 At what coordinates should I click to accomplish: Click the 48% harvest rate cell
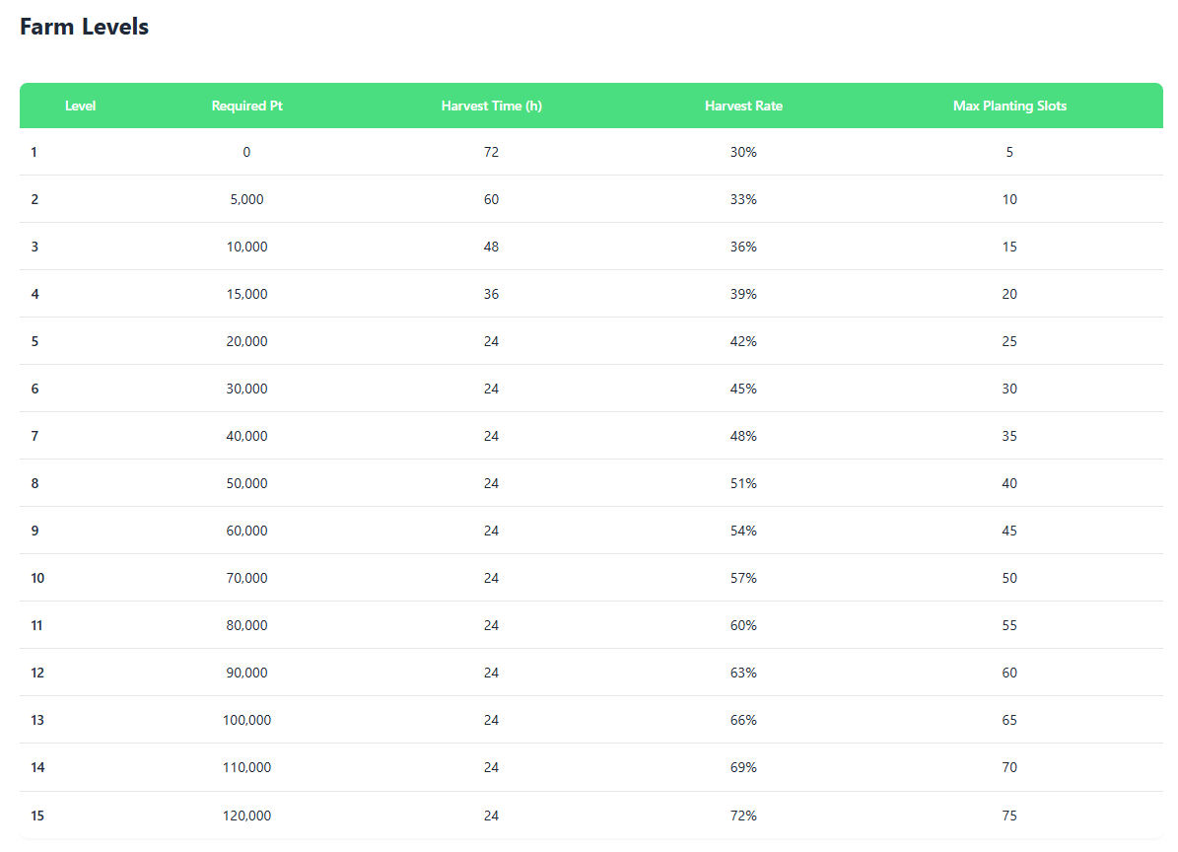(x=743, y=436)
